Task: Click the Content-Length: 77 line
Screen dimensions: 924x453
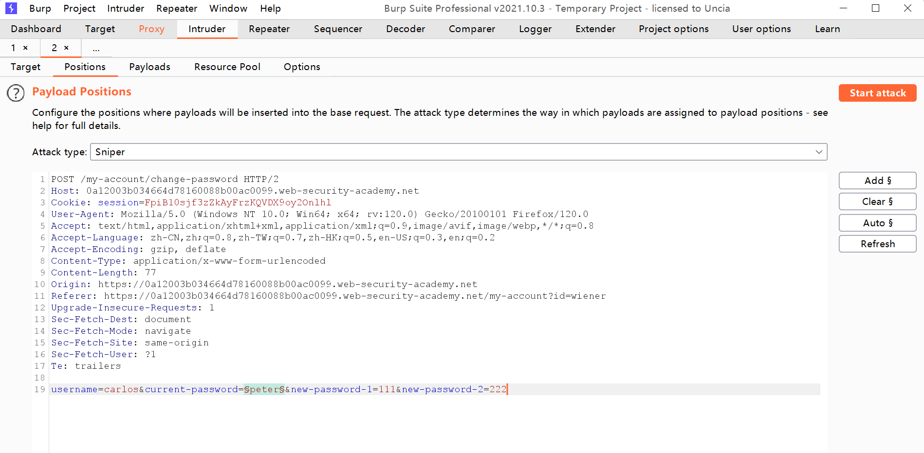Action: [x=104, y=272]
